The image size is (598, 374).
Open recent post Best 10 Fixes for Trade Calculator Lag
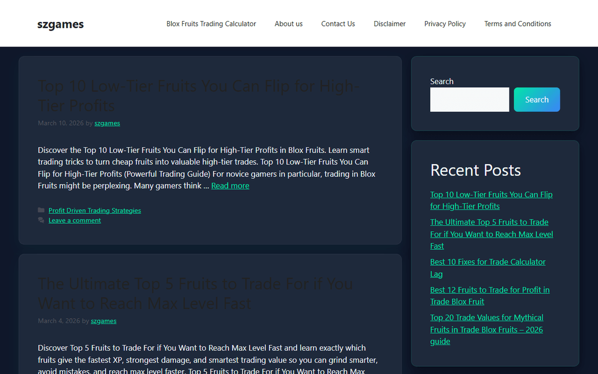488,268
